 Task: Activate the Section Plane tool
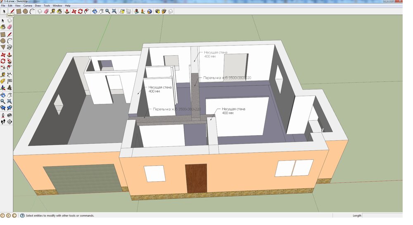click(x=9, y=122)
